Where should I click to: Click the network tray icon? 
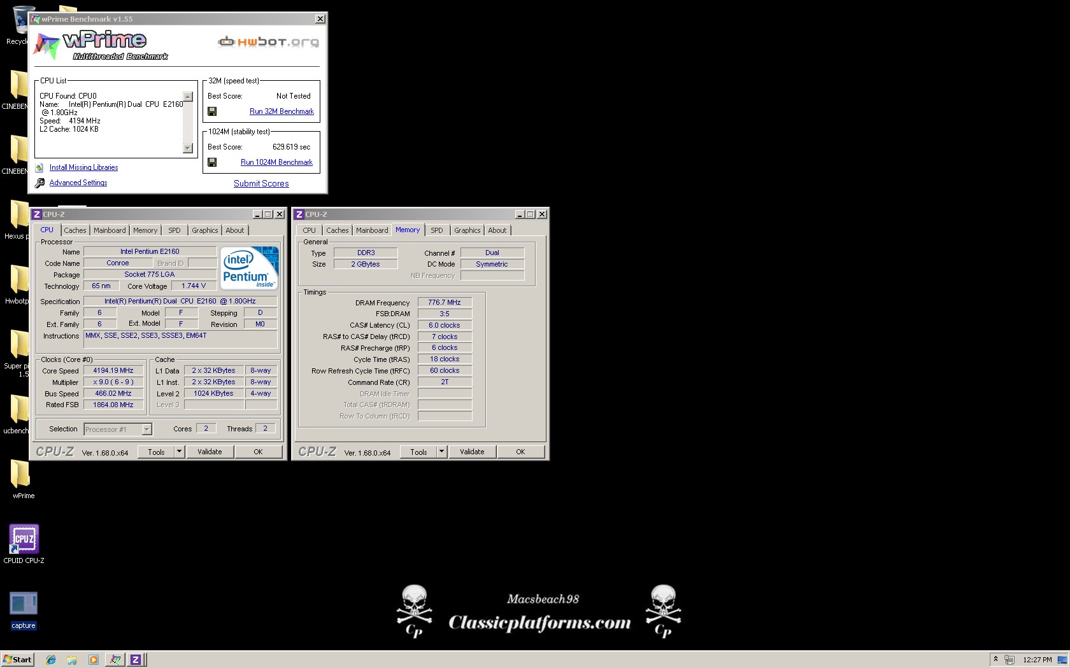[x=1009, y=660]
